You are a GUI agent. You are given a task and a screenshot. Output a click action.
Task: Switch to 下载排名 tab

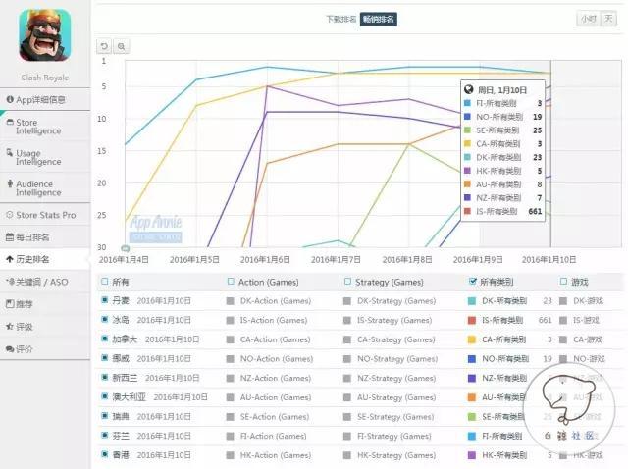coord(340,19)
